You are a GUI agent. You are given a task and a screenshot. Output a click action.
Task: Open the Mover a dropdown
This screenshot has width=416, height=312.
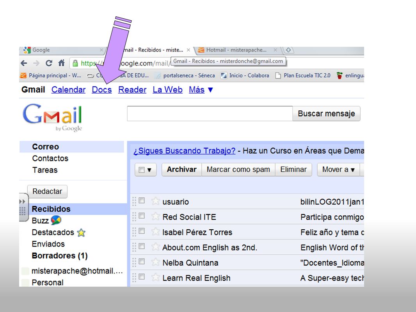338,169
